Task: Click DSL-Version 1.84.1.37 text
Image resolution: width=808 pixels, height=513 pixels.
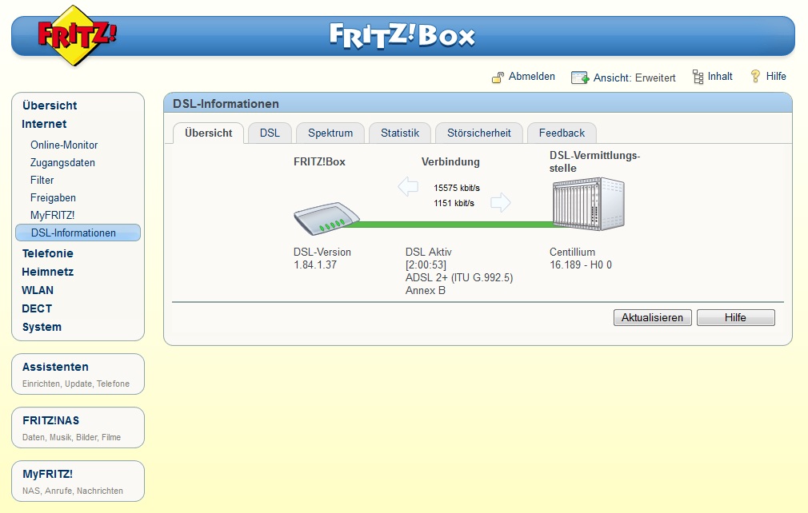Action: point(322,258)
